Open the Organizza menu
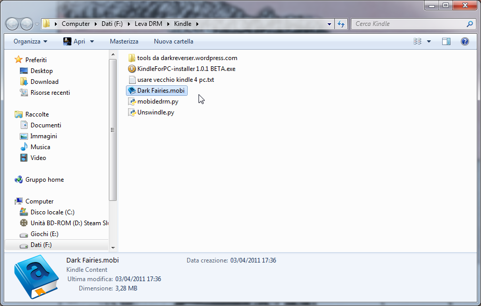481x306 pixels. (31, 41)
